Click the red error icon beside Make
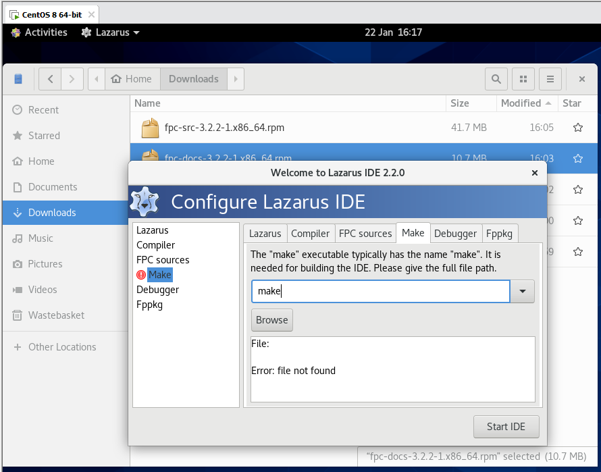 pos(141,275)
